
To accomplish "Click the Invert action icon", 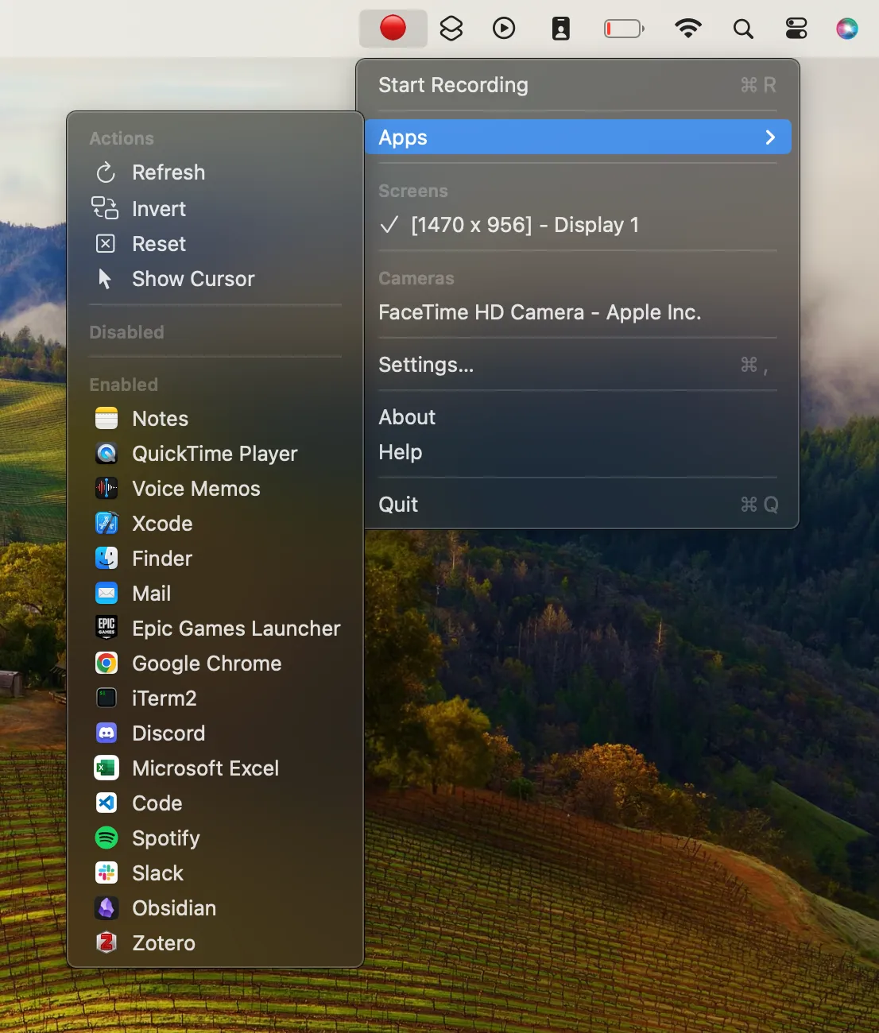I will point(105,208).
